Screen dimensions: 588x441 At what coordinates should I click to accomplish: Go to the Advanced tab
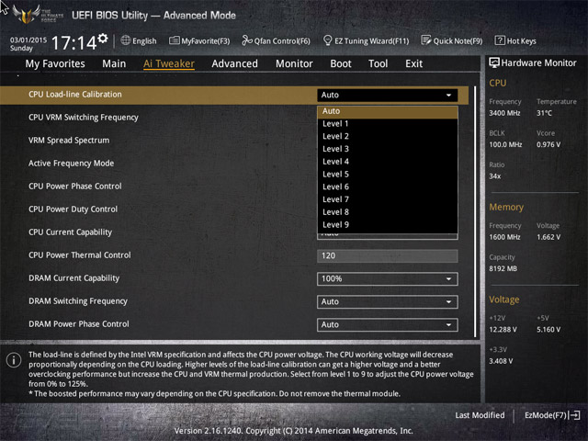click(235, 63)
